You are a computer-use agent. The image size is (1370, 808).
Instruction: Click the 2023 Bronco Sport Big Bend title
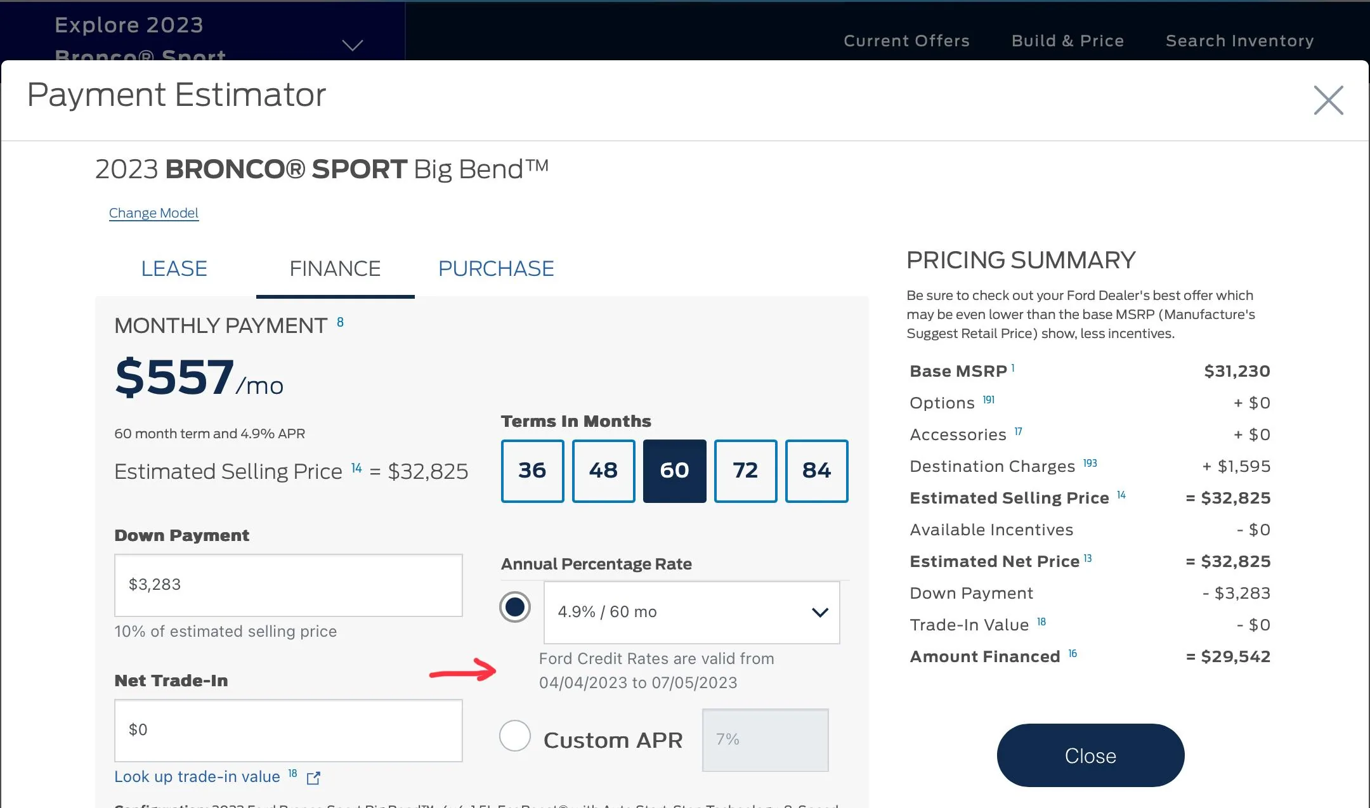pyautogui.click(x=322, y=169)
